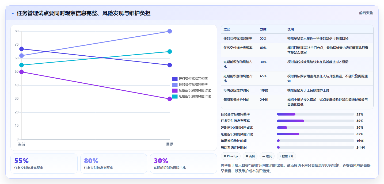Click the cyan data point at 当前 value 55
Image resolution: width=384 pixels, height=184 pixels.
[21, 65]
